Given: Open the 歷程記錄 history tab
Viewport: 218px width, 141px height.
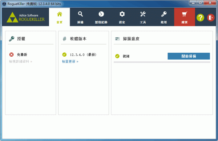Looking at the screenshot, I should (x=101, y=17).
